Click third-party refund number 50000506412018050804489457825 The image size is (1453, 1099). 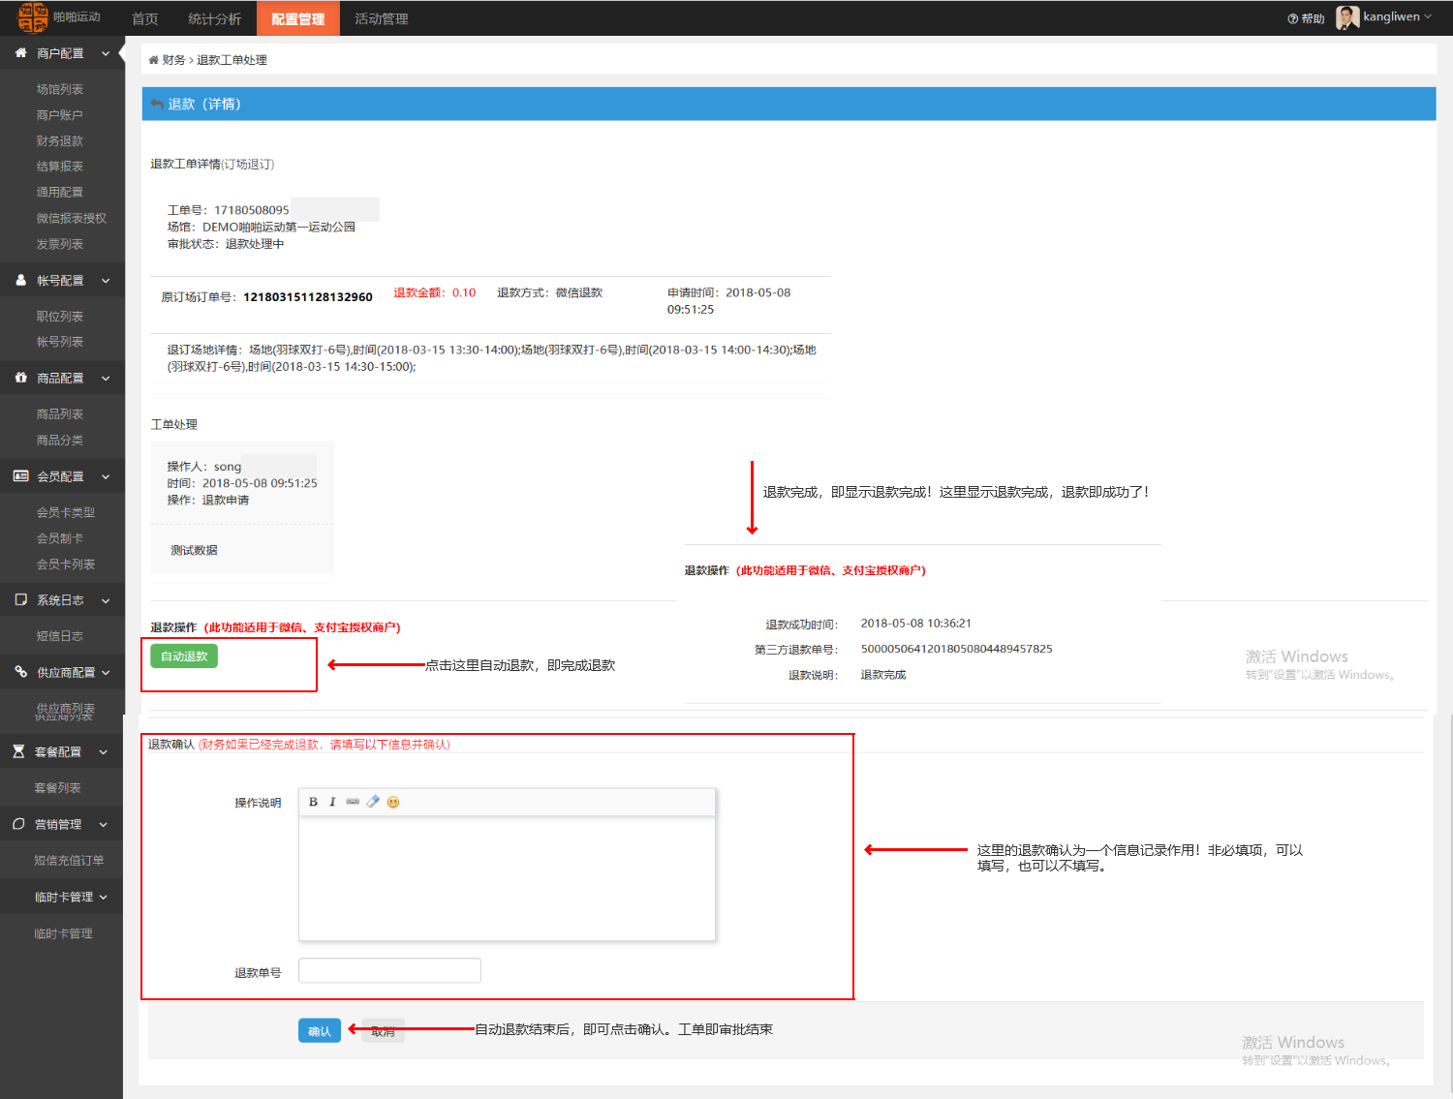coord(957,649)
